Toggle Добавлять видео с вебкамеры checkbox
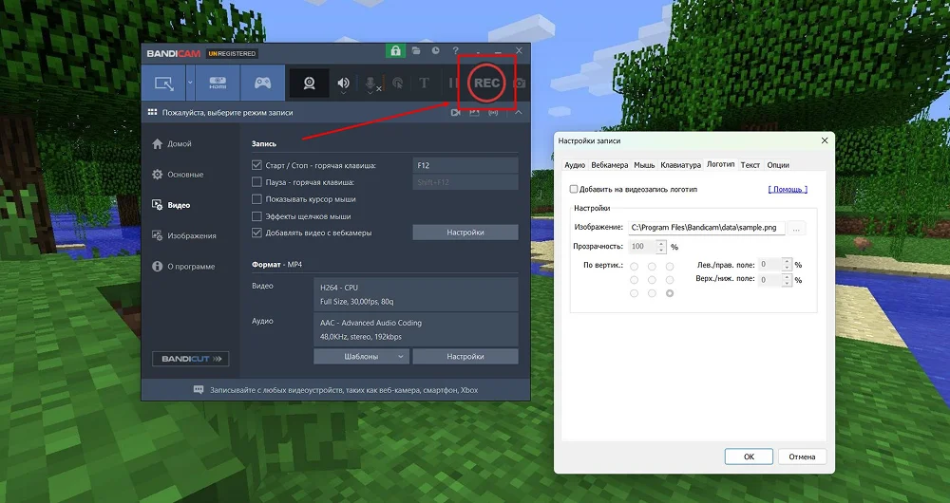Screen dimensions: 950x503 [256, 233]
